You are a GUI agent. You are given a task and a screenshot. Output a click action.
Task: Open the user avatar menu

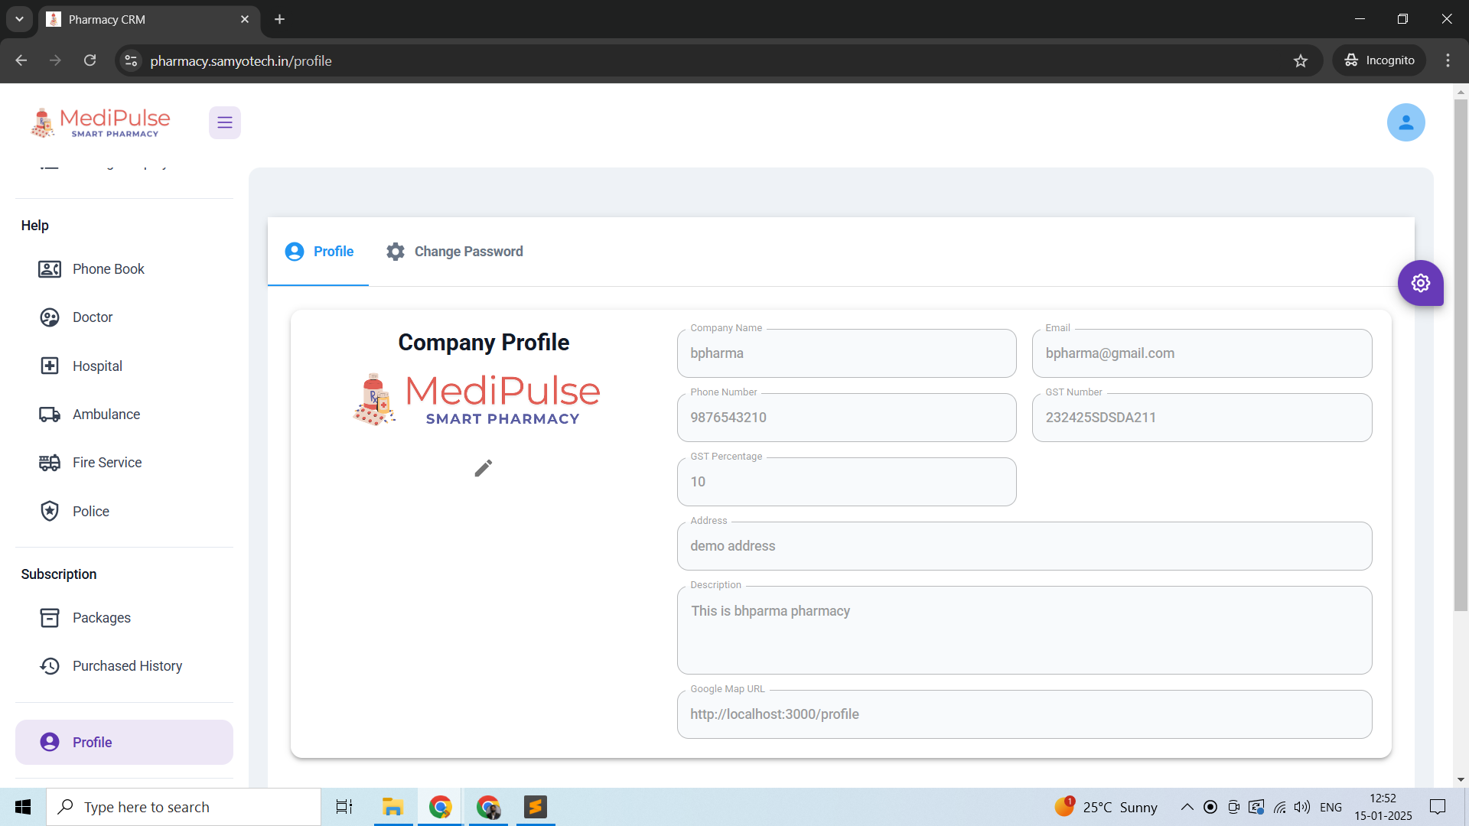[x=1406, y=122]
